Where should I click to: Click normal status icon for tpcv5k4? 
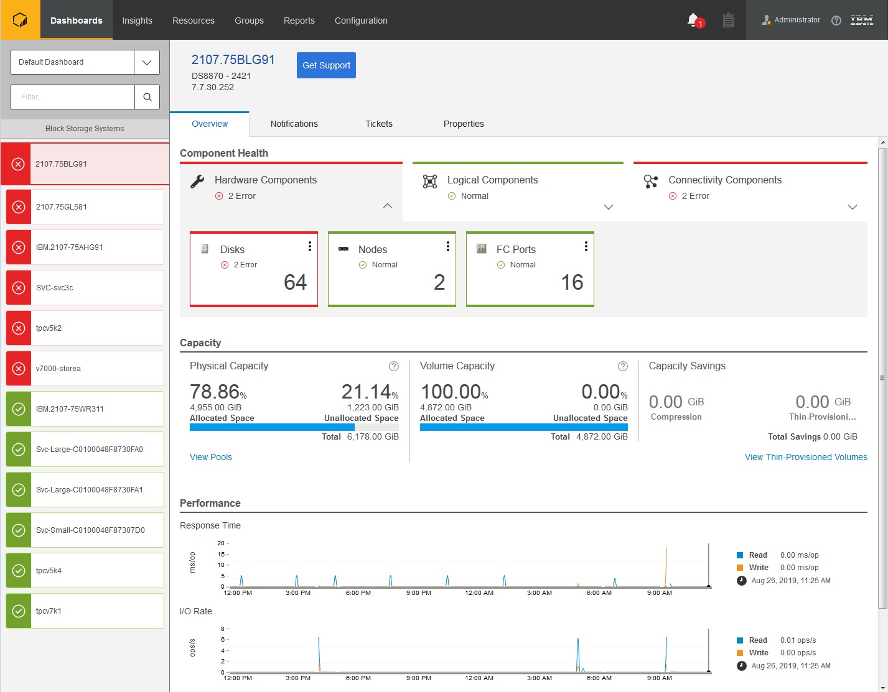(19, 571)
